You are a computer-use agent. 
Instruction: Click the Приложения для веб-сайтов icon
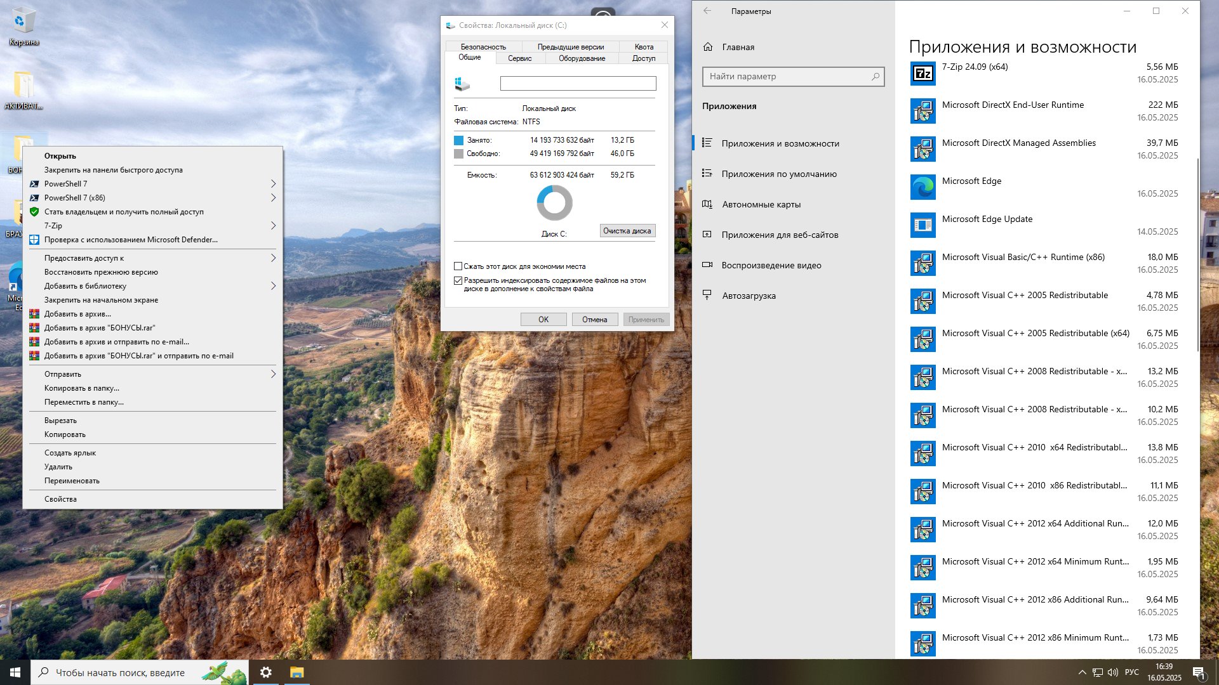[707, 235]
